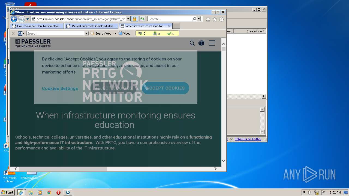The width and height of the screenshot is (349, 196).
Task: Click the Internet Explorer search box
Action: [170, 19]
